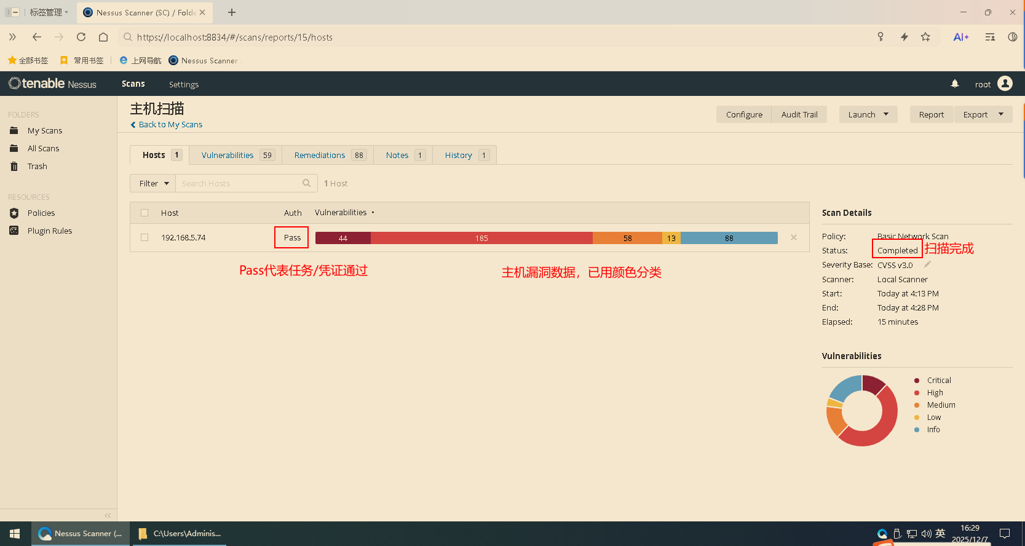This screenshot has width=1025, height=546.
Task: Click the Configure button
Action: [x=743, y=114]
